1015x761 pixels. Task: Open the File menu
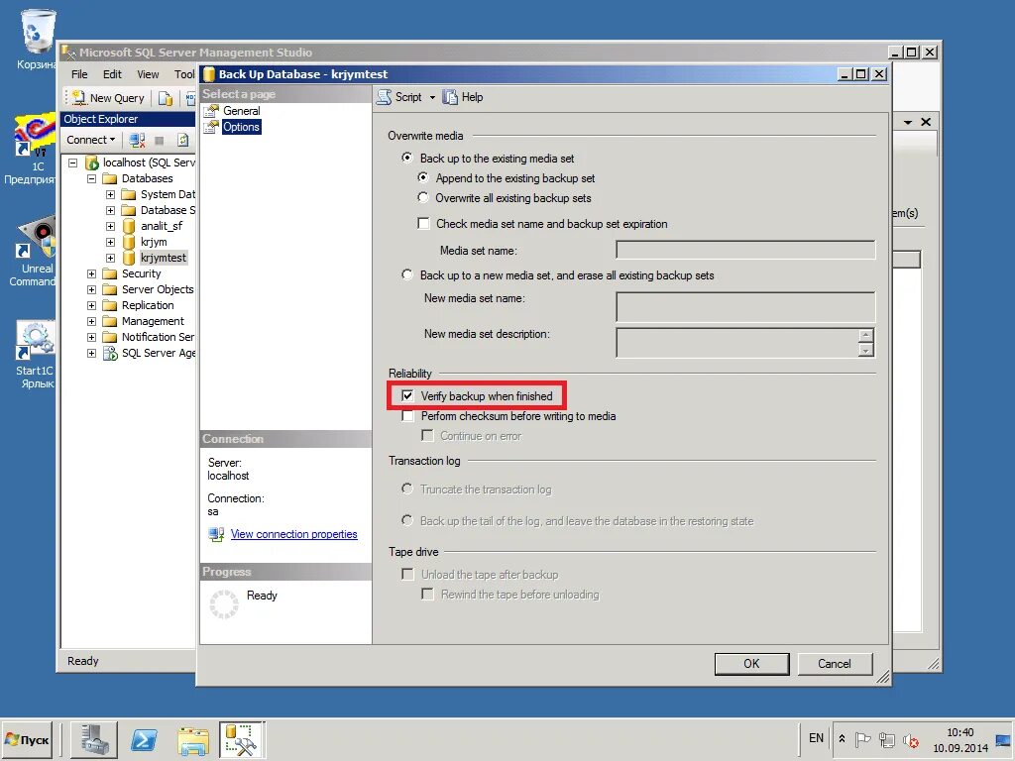point(79,74)
